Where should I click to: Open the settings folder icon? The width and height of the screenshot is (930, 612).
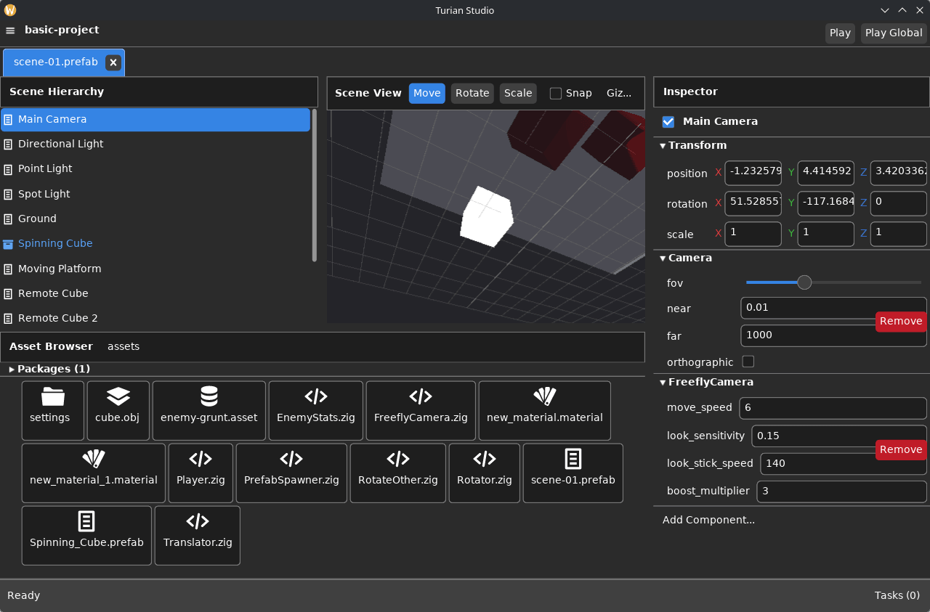point(53,396)
